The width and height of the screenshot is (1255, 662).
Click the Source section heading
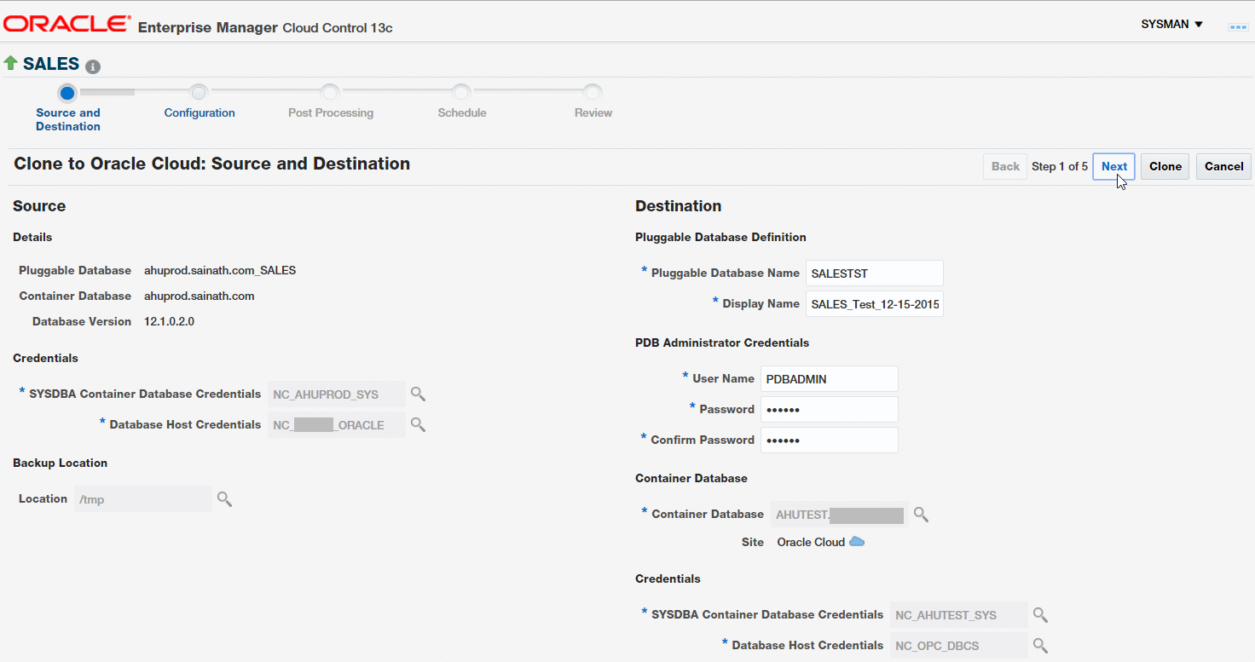tap(39, 205)
